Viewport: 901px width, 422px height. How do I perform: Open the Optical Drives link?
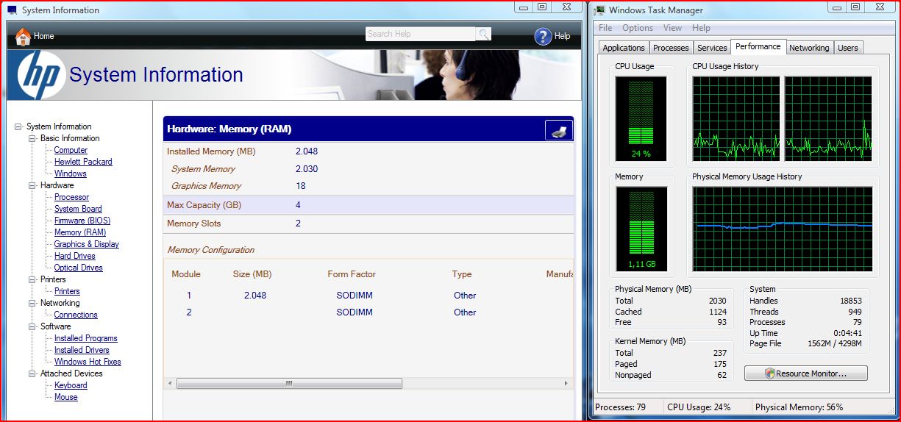79,268
